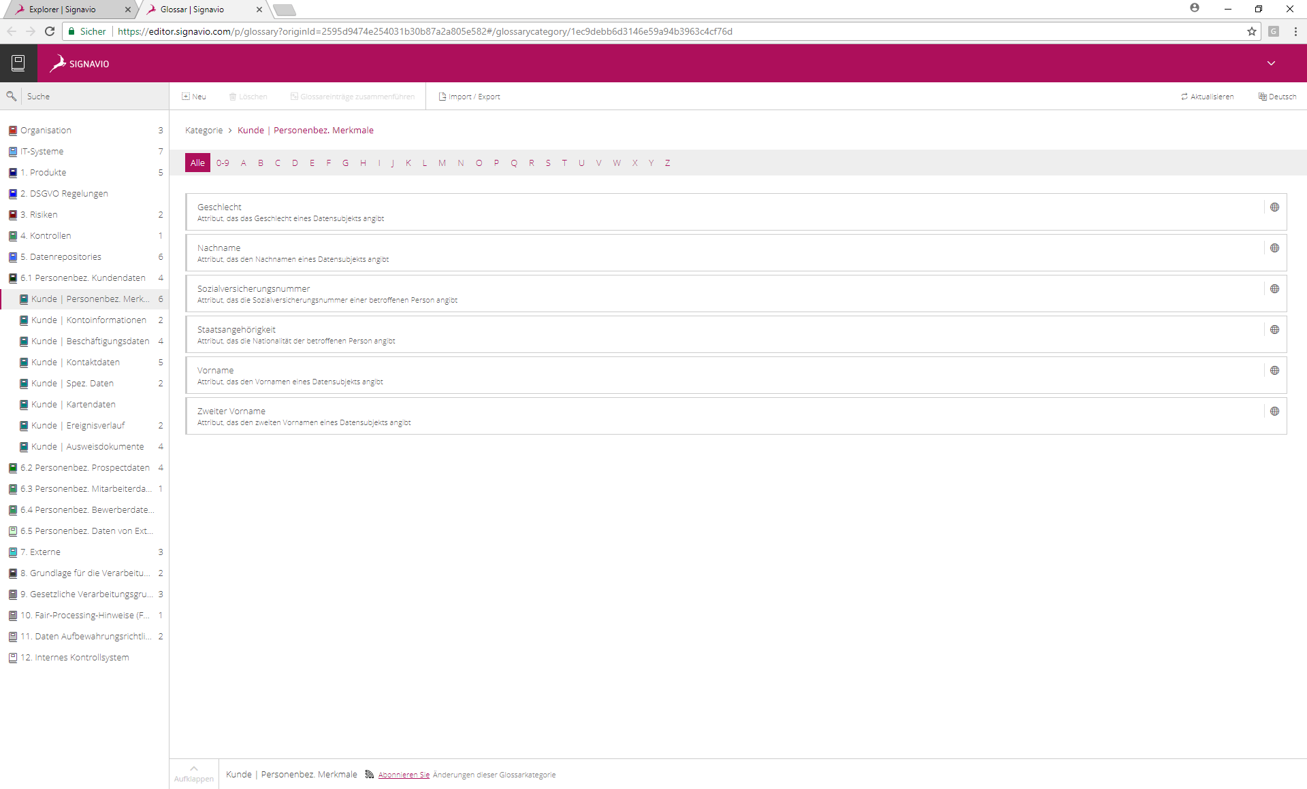This screenshot has height=789, width=1307.
Task: Click the RSS feed icon in footer
Action: coord(370,774)
